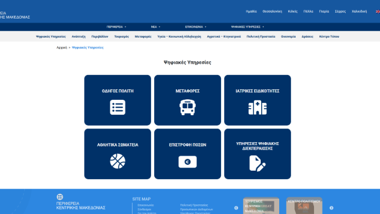Expand the ΠΕΡΙΦΕΡΕΙΑ dropdown menu
This screenshot has width=380, height=214.
pyautogui.click(x=116, y=26)
